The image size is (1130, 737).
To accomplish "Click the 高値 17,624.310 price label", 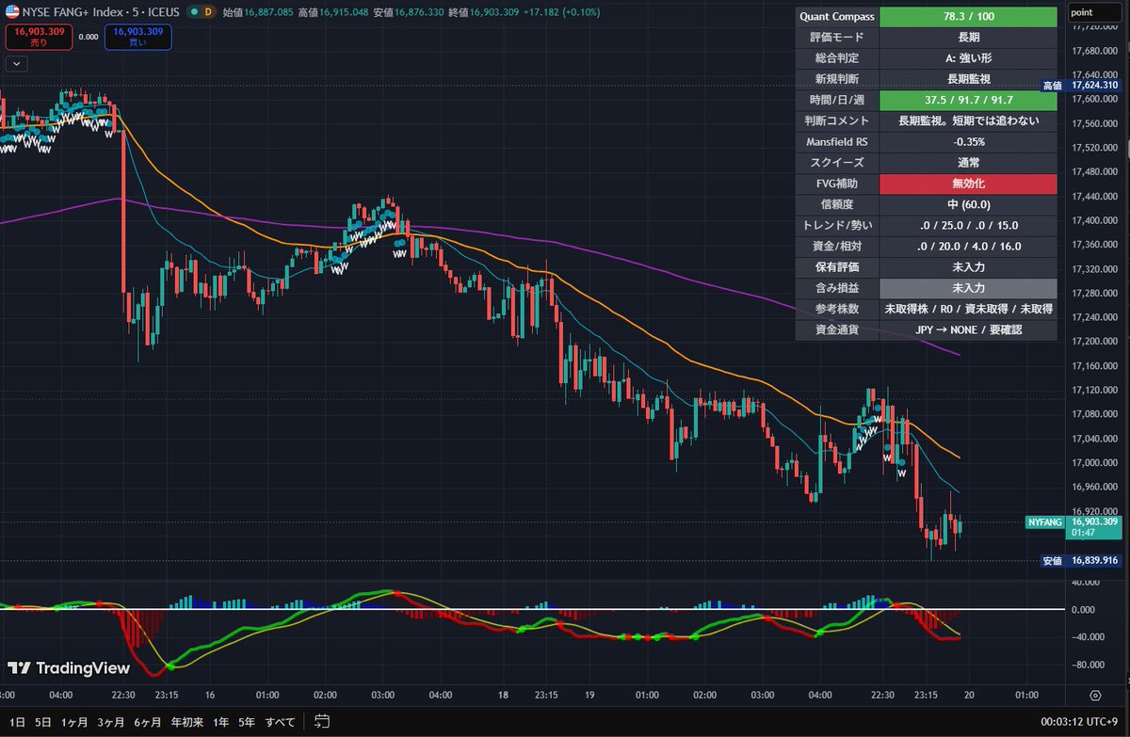I will (x=1079, y=85).
